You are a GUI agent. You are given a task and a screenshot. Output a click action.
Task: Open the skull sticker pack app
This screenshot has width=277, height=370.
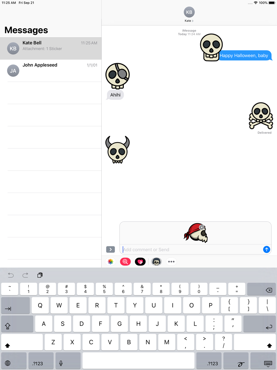(x=157, y=262)
